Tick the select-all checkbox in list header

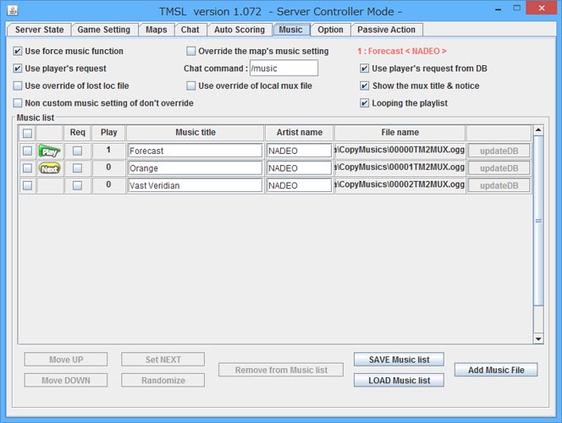pos(28,133)
